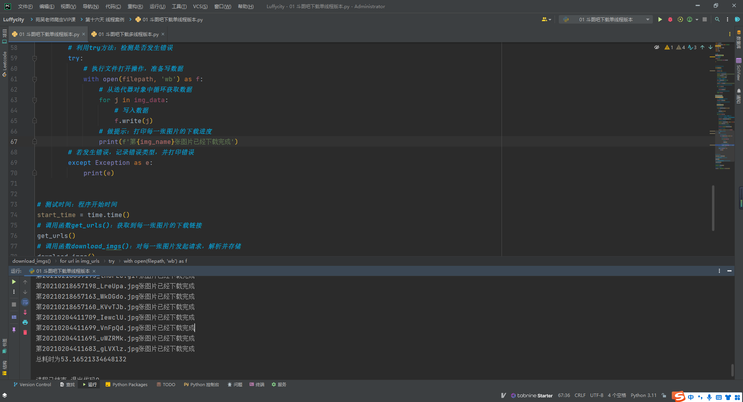Expand the CodeWithMe users dropdown

click(546, 19)
